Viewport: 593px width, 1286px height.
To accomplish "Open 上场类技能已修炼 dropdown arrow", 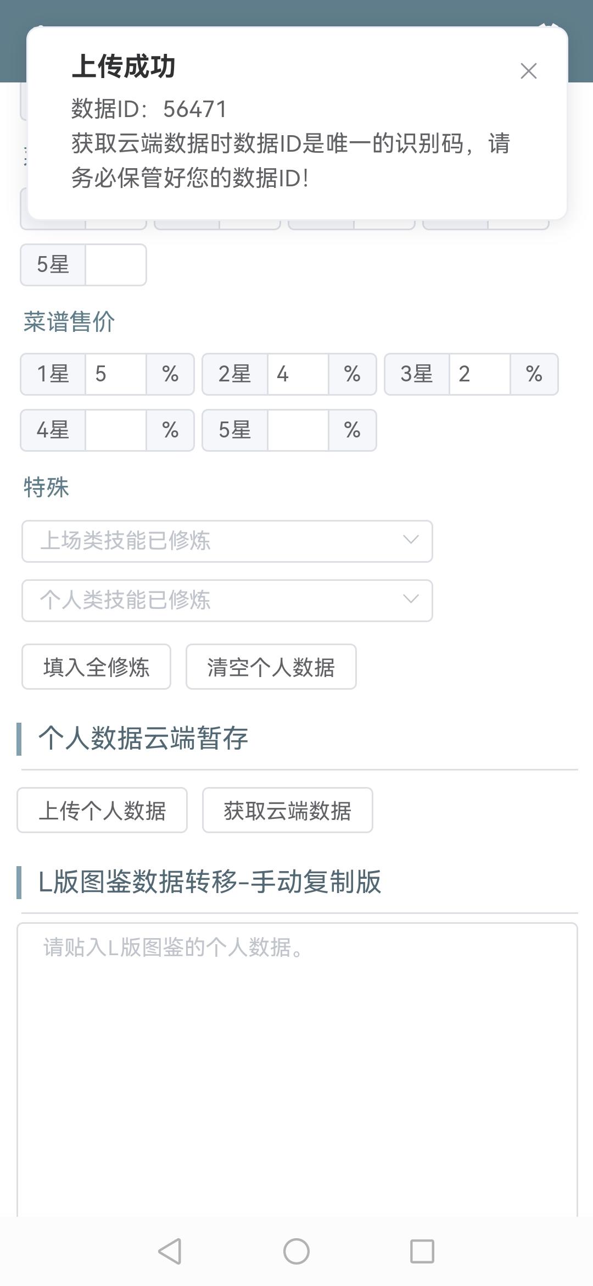I will pyautogui.click(x=411, y=540).
